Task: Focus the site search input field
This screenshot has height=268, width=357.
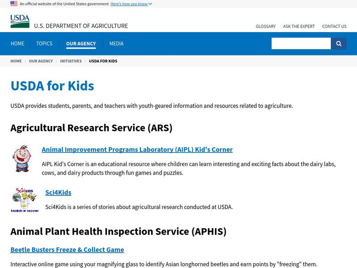Action: (x=301, y=43)
